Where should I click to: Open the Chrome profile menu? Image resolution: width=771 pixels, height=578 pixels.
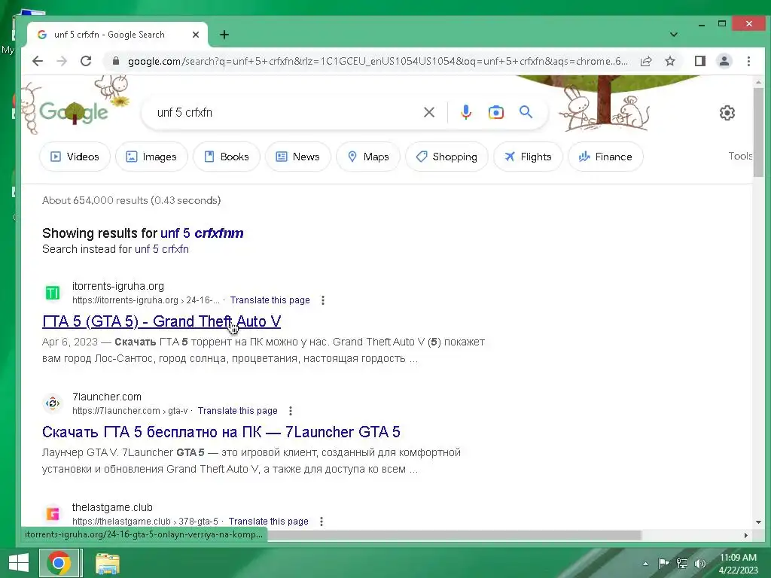(724, 61)
